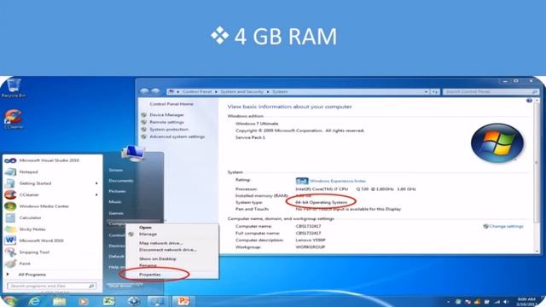Focus Search programs and files box

point(51,287)
